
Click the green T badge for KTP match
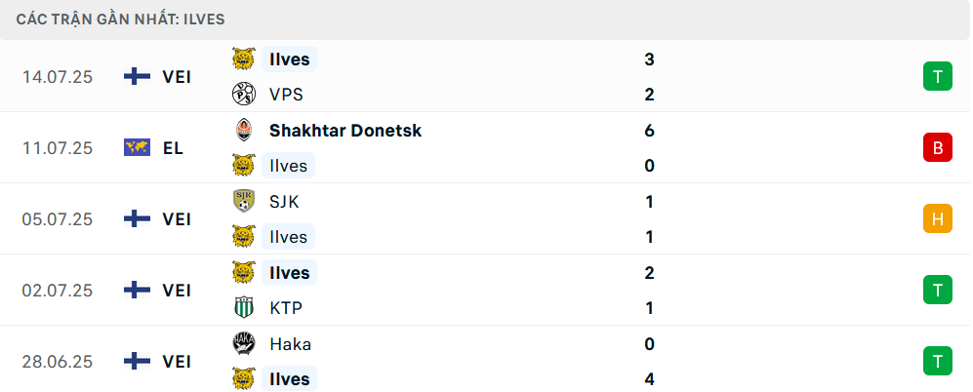[938, 290]
